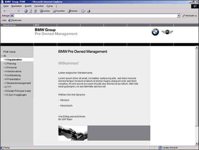Open the Extras menu
This screenshot has height=150, width=199.
pos(50,6)
